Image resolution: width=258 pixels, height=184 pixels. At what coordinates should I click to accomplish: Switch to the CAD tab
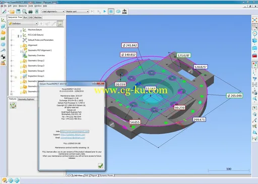coord(31,18)
